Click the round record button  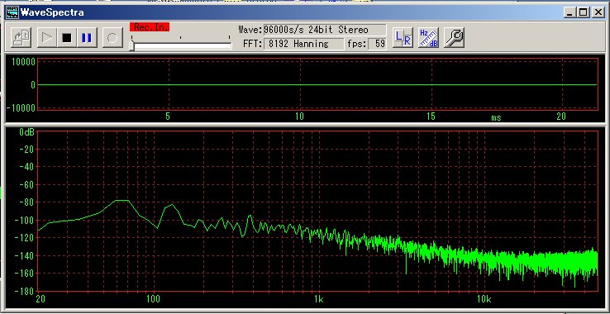[x=112, y=38]
